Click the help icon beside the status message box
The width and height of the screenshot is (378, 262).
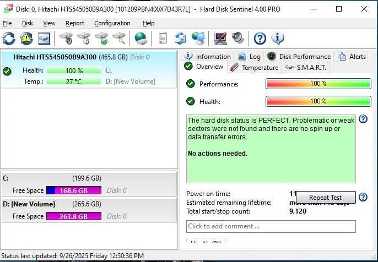point(363,119)
